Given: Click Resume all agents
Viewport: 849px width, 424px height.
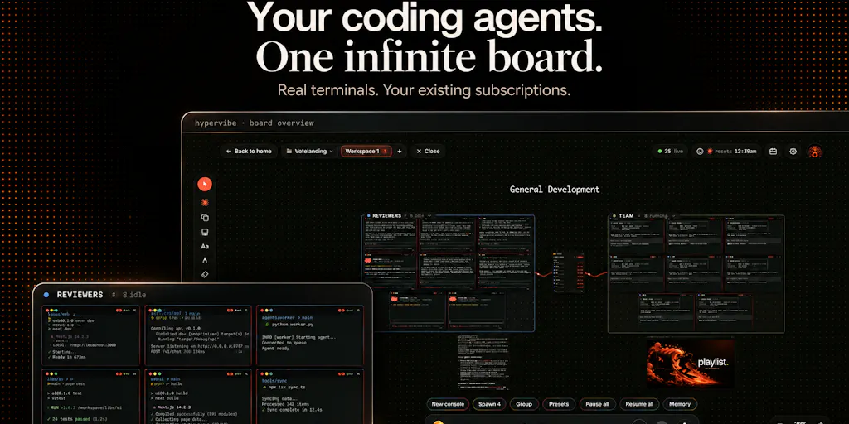Looking at the screenshot, I should (639, 404).
